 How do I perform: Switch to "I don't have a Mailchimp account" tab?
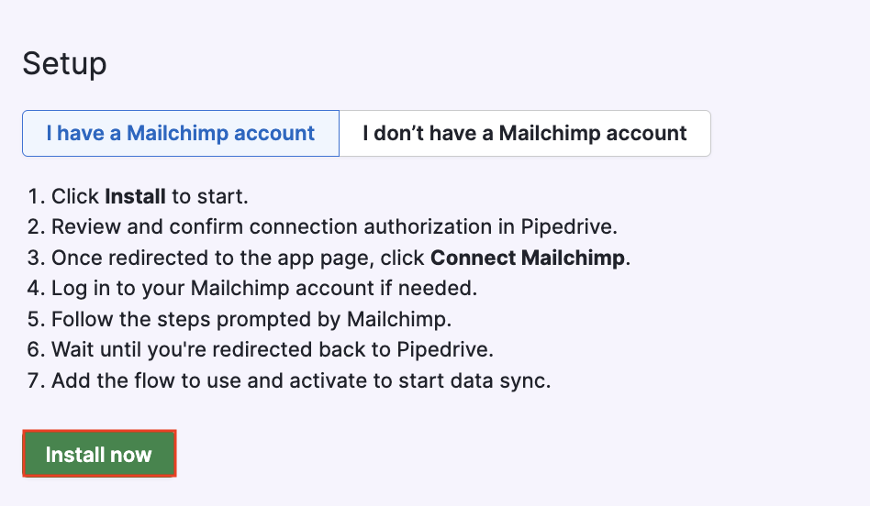pyautogui.click(x=524, y=134)
